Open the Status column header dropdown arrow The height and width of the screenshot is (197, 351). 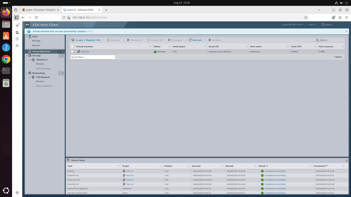coord(169,47)
